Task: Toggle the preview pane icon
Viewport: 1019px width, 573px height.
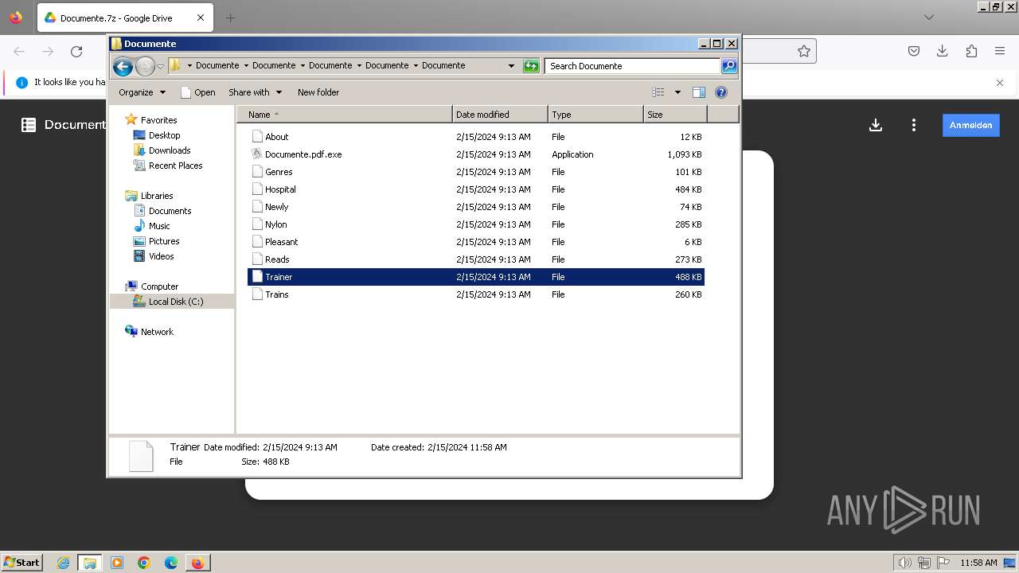Action: [x=698, y=92]
